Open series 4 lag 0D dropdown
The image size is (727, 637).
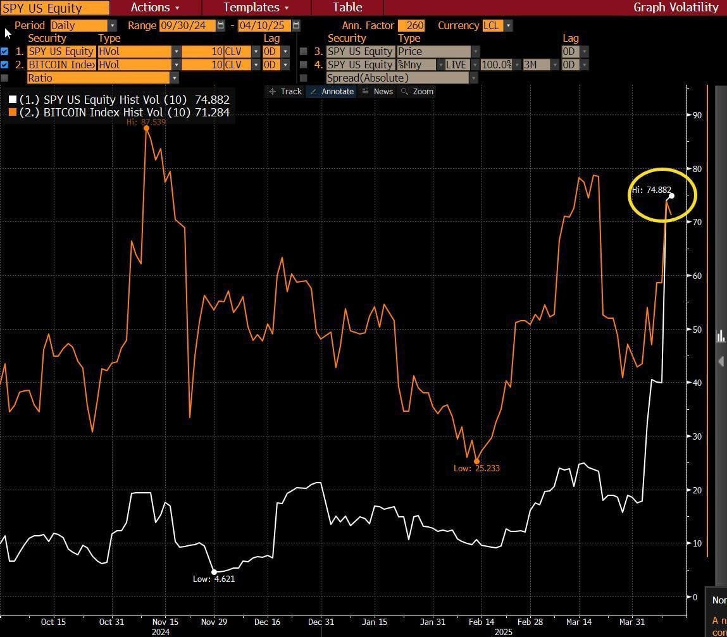[x=585, y=65]
